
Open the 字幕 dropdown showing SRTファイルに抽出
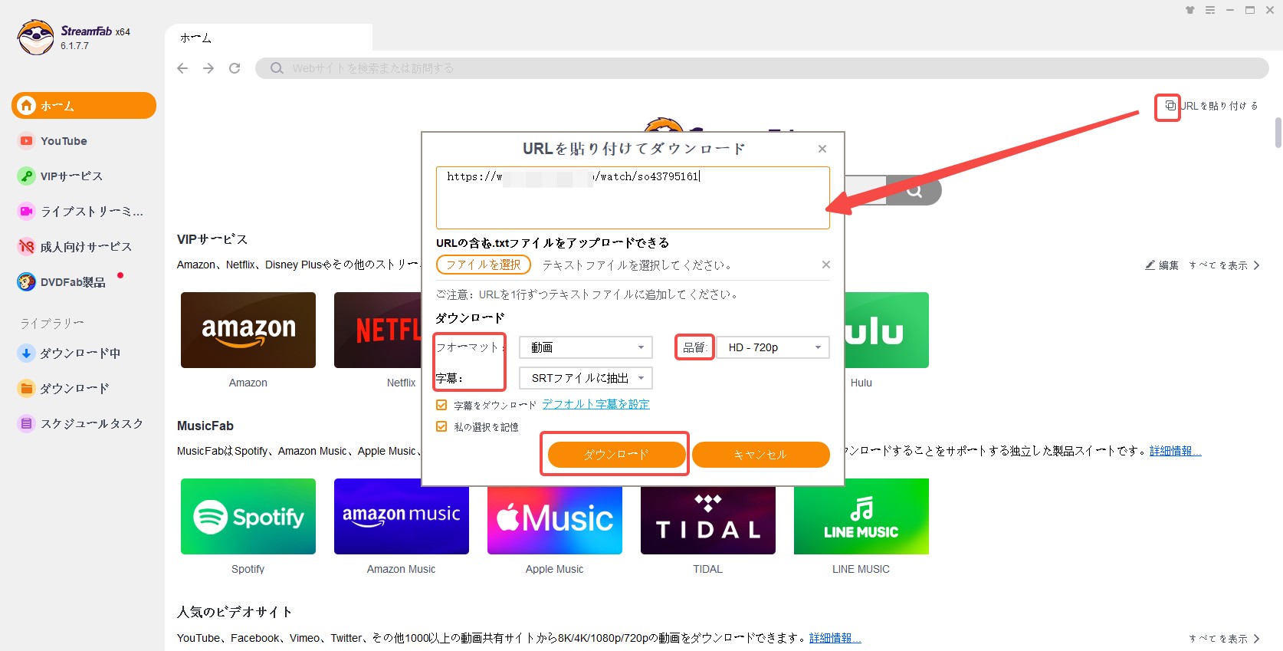(x=586, y=378)
